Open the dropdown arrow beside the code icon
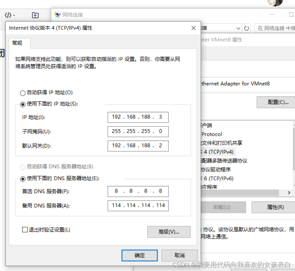 pos(14,15)
